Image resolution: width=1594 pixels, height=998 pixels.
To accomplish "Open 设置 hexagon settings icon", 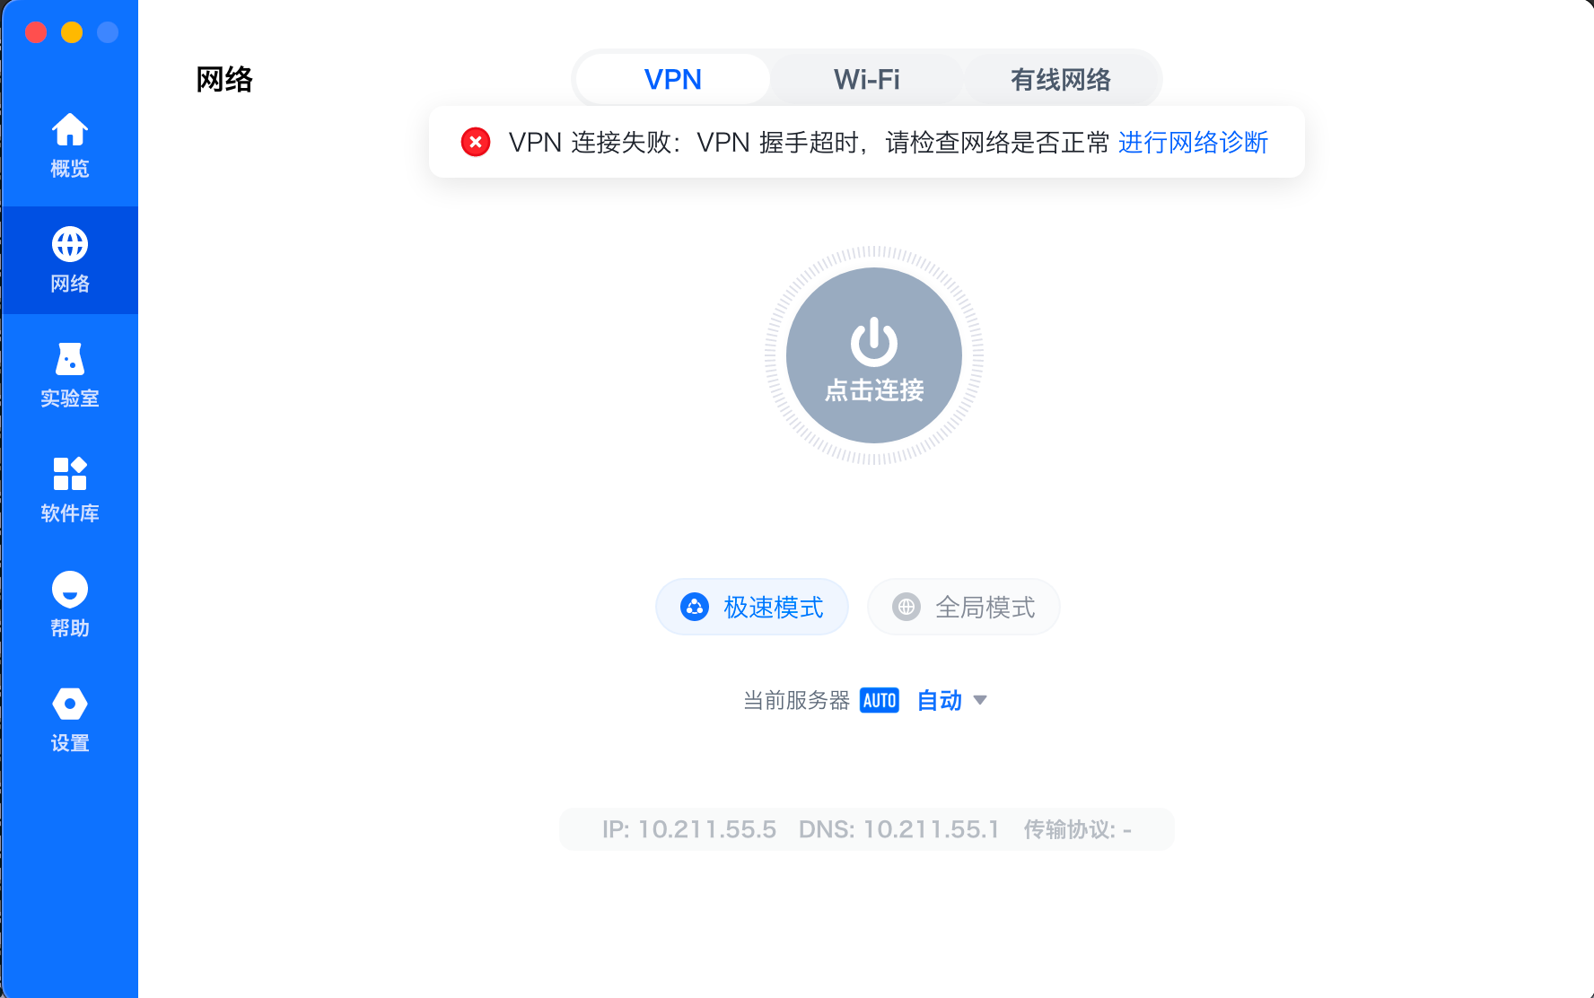I will click(69, 704).
